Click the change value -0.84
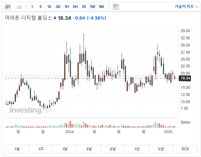201x157 pixels. coord(79,18)
